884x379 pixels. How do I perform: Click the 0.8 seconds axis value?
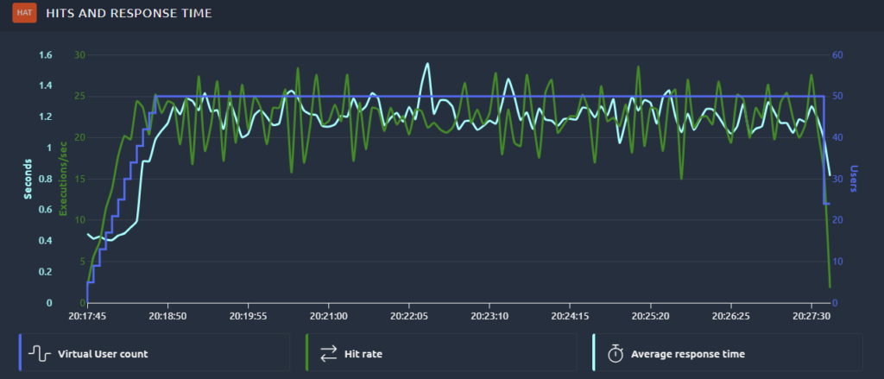click(46, 180)
